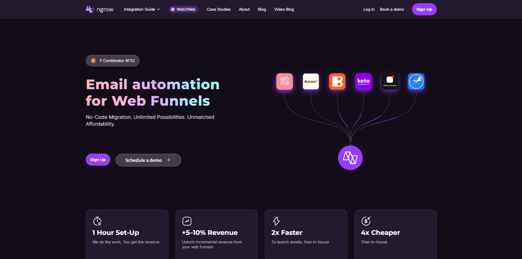Screen dimensions: 522x259
Task: Click the Log in link
Action: tap(369, 9)
